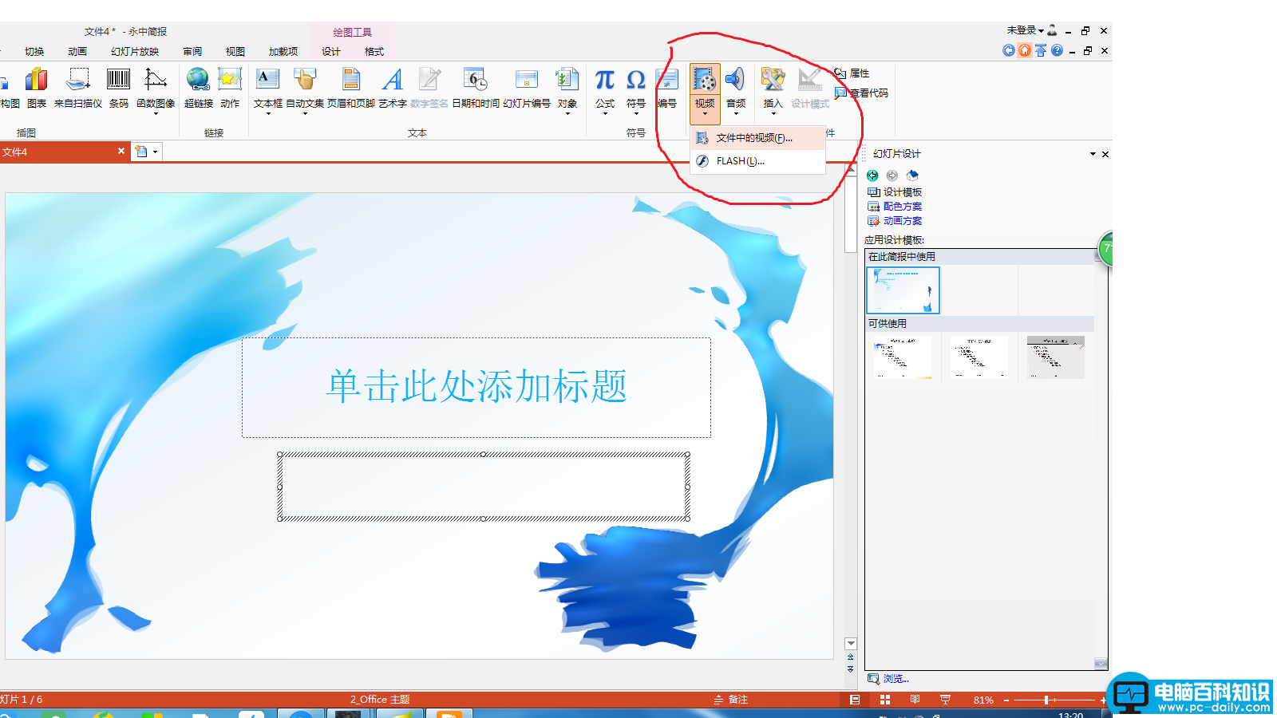Switch to reading view in status bar
1277x718 pixels.
(915, 700)
